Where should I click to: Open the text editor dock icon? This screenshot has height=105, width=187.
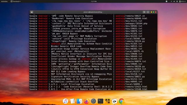pos(72,101)
